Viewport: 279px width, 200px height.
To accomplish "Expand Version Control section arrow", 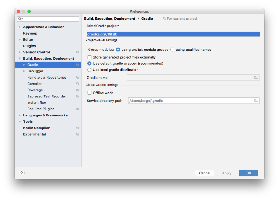I will [x=20, y=52].
